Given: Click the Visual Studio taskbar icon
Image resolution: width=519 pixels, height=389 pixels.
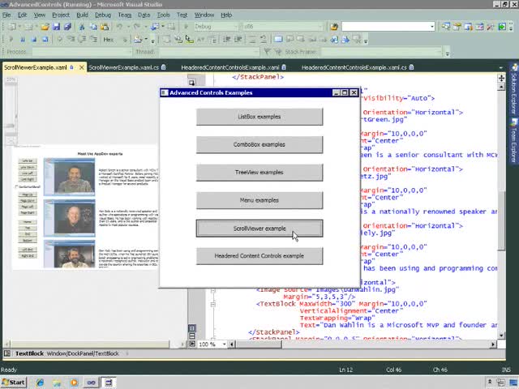Looking at the screenshot, I should 91,383.
